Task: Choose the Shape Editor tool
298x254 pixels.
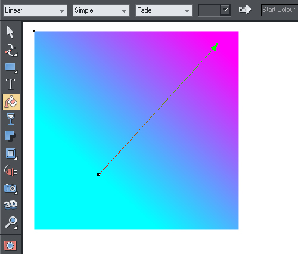Action: click(11, 49)
